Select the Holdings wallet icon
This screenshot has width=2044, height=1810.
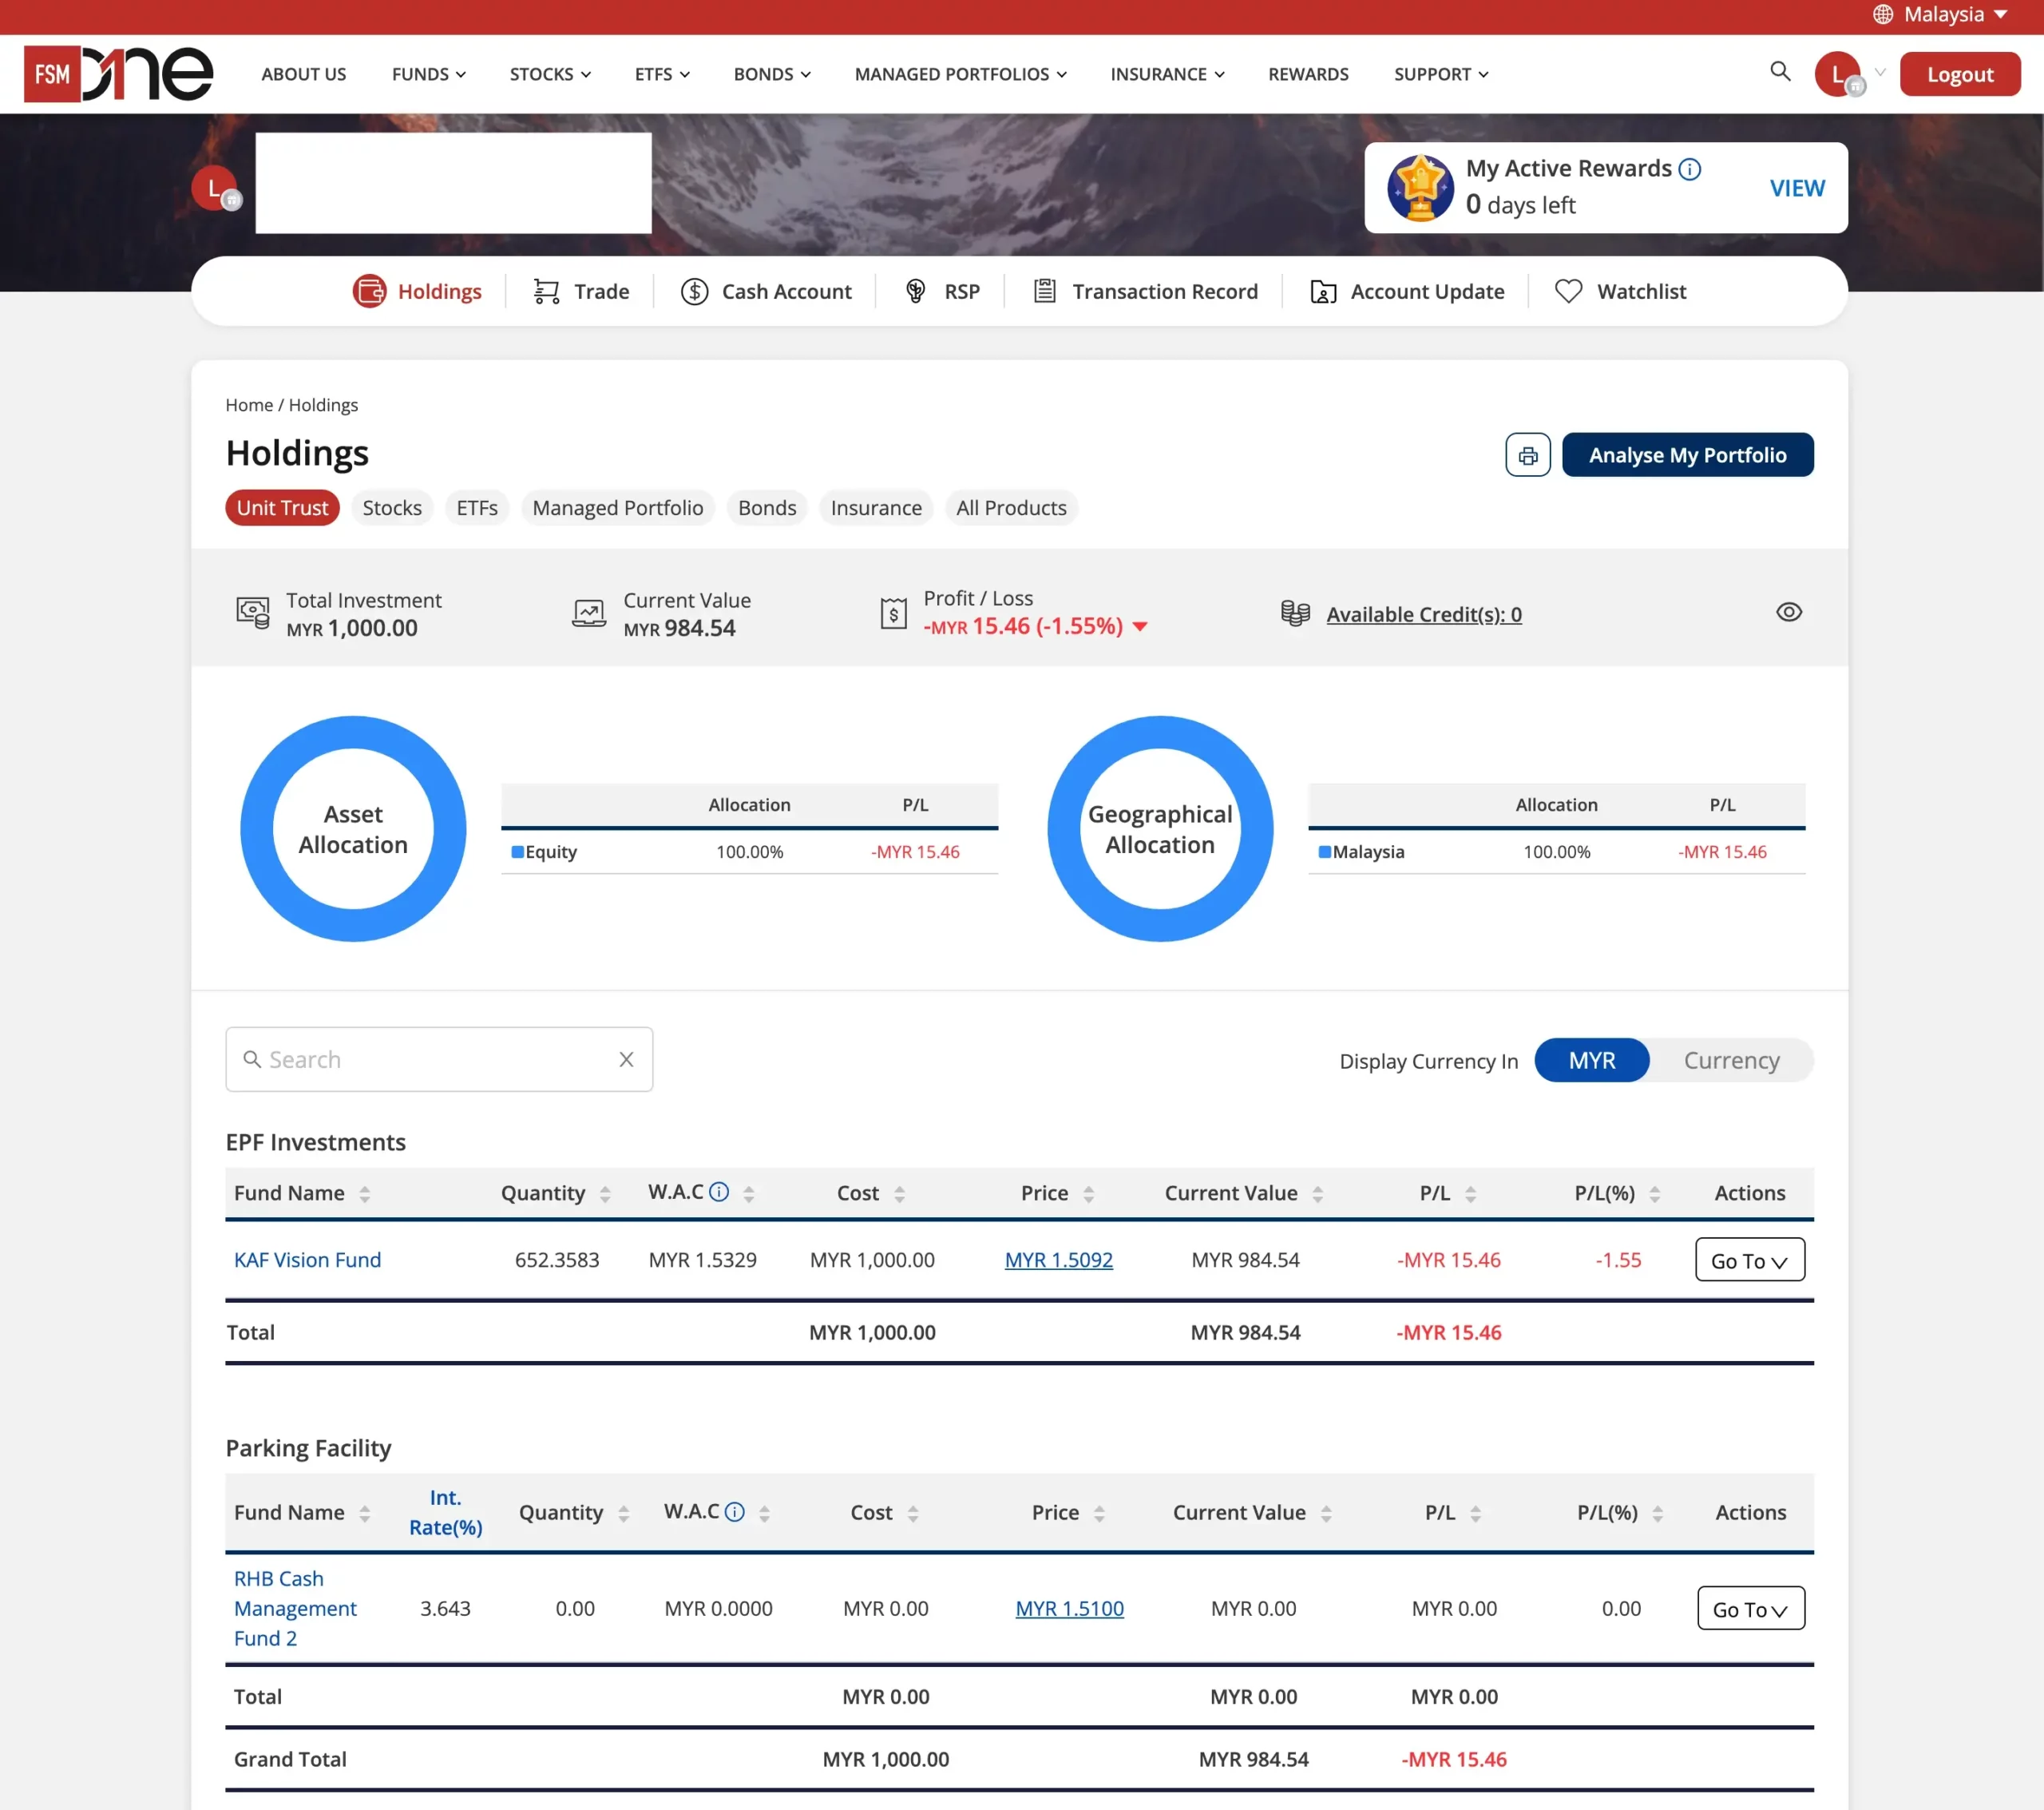click(369, 292)
